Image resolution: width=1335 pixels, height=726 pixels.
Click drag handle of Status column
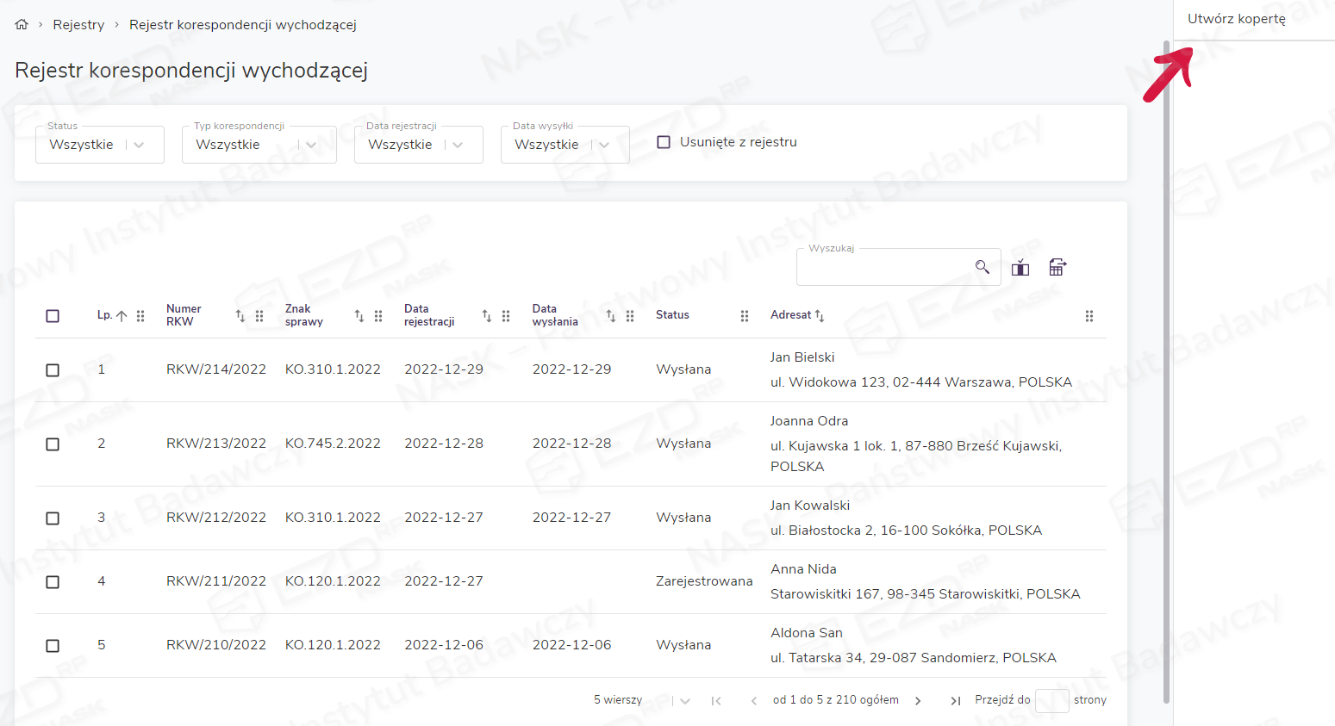pos(745,316)
